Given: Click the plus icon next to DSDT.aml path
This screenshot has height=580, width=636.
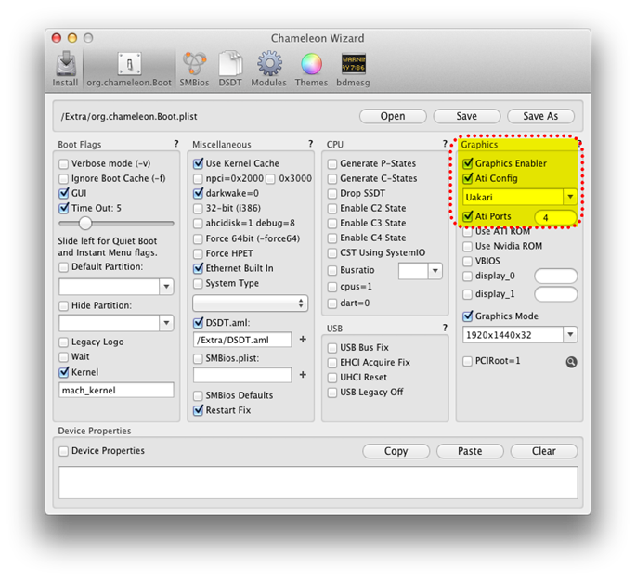Looking at the screenshot, I should point(303,340).
